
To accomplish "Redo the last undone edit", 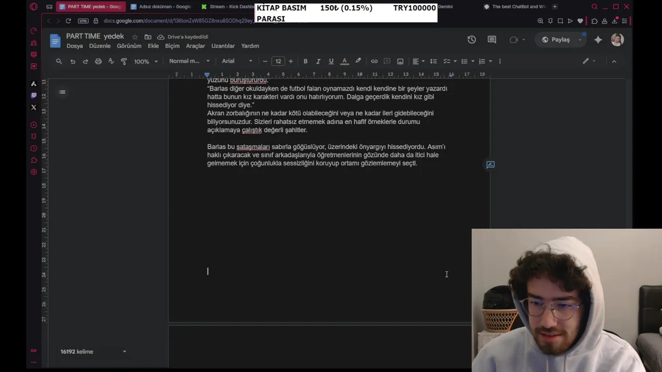I will (85, 61).
